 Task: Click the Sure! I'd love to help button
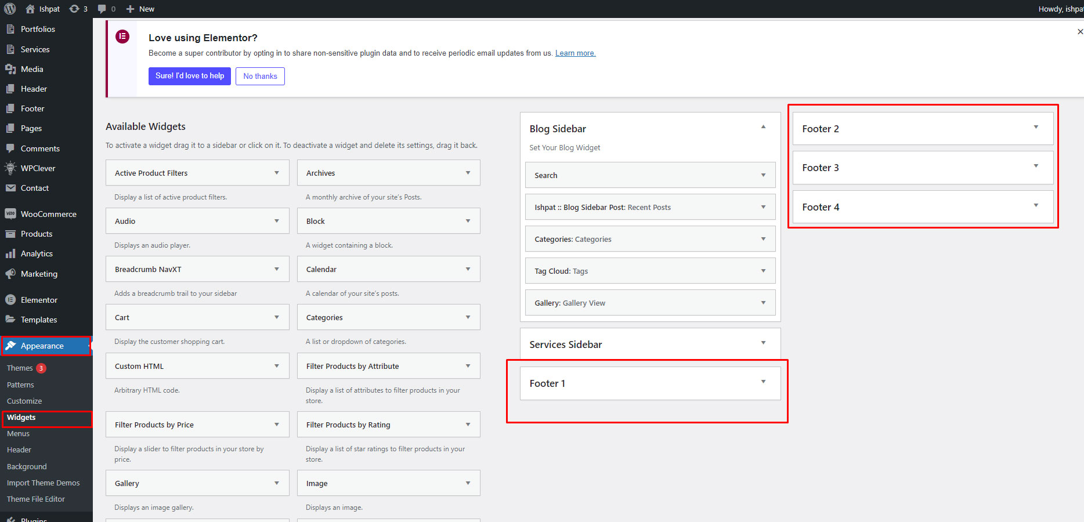click(190, 76)
